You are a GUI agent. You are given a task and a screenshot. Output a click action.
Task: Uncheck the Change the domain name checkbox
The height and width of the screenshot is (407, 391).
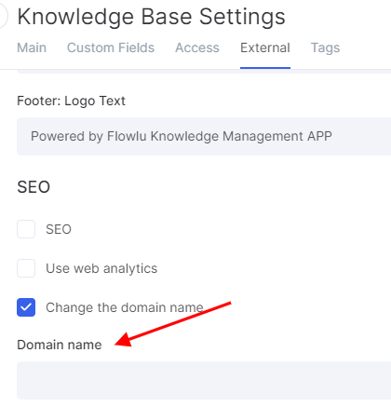click(x=26, y=307)
